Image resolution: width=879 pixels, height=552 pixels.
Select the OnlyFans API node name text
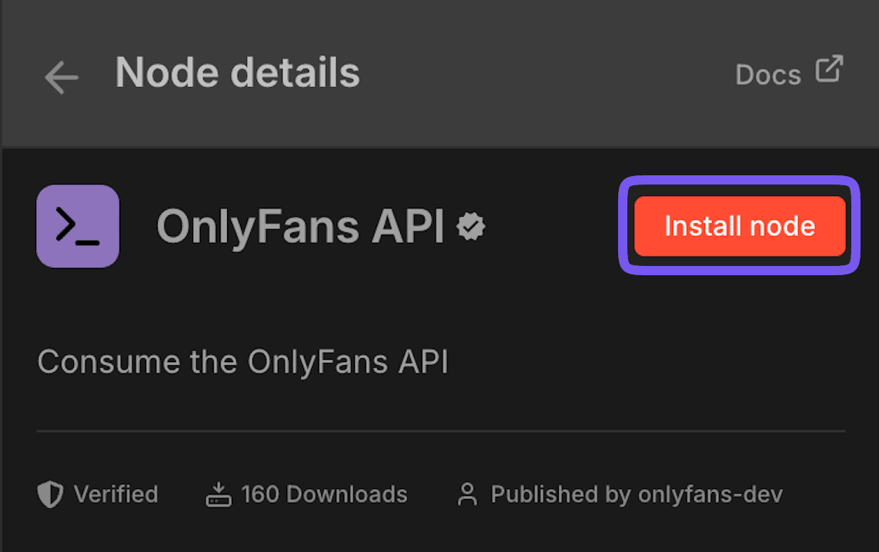[299, 226]
